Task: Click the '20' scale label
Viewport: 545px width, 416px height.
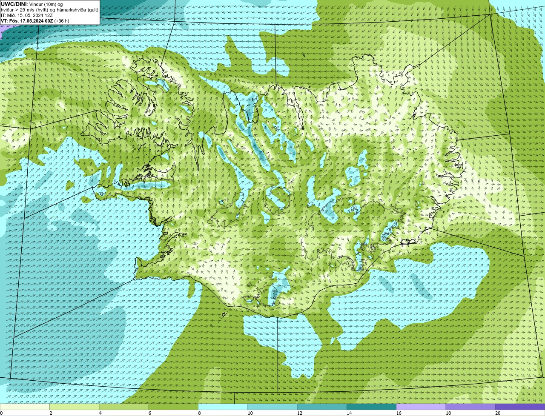Action: [x=498, y=413]
